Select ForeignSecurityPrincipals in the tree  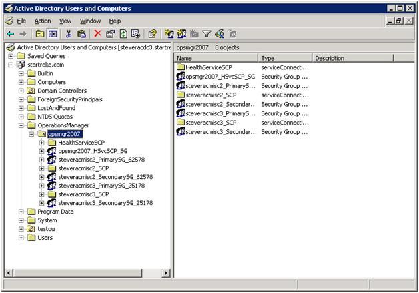click(70, 99)
